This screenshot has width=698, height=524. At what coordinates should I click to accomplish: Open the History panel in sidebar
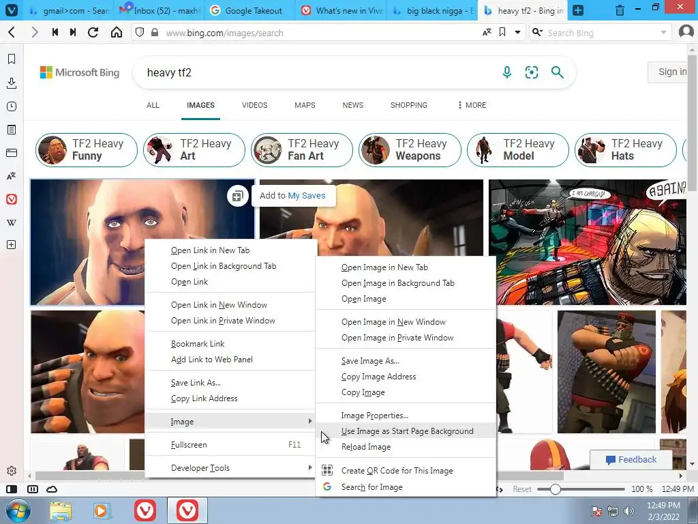[12, 106]
